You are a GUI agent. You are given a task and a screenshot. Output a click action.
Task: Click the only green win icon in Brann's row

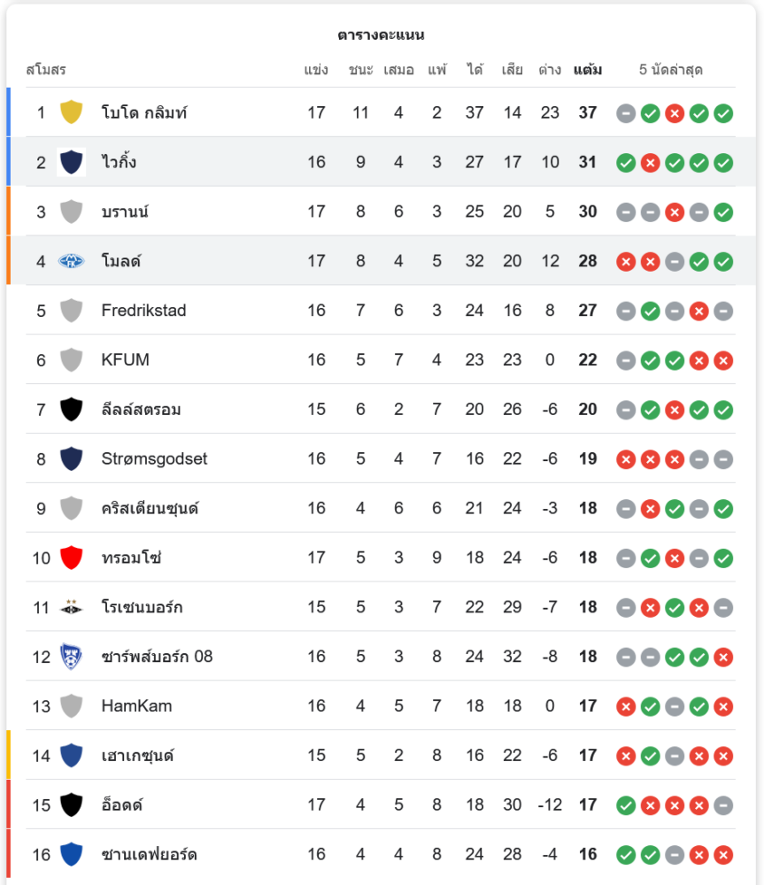coord(723,212)
